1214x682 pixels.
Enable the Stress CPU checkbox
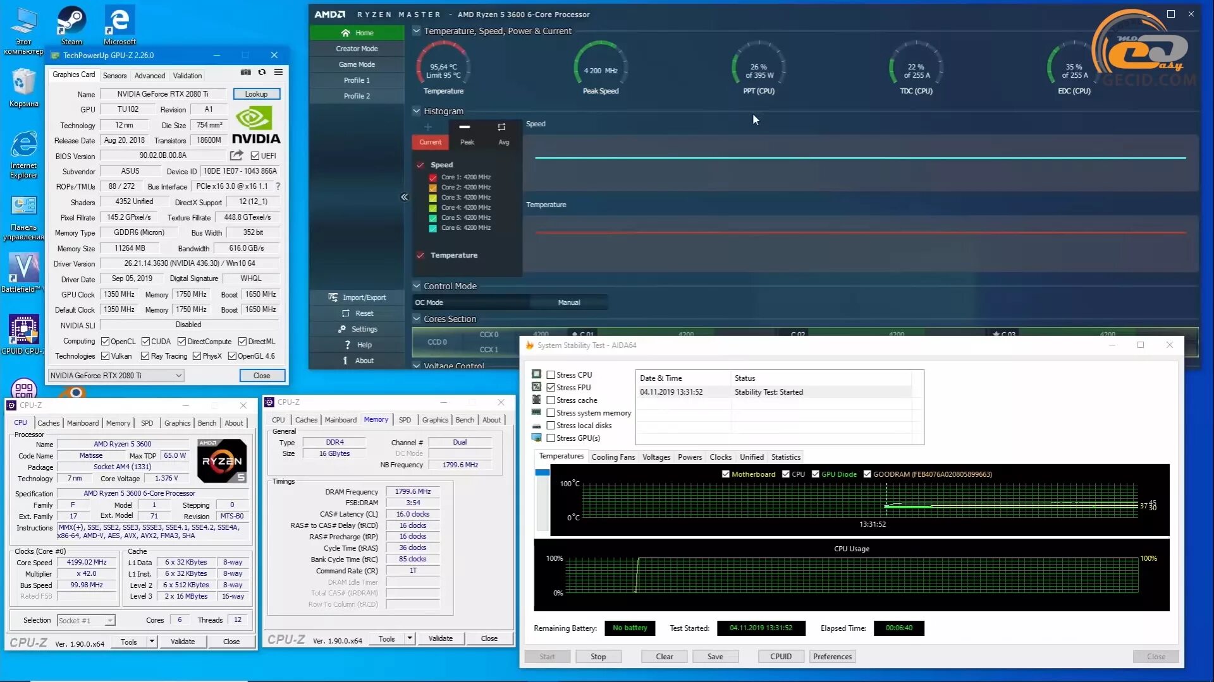(551, 374)
